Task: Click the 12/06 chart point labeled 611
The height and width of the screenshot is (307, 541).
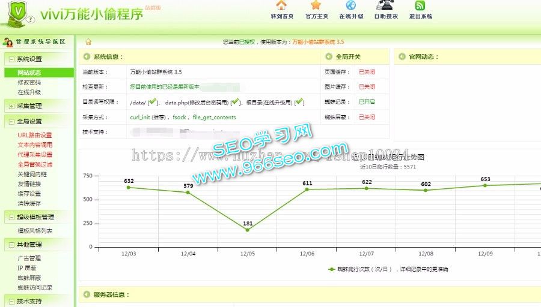Action: (307, 189)
